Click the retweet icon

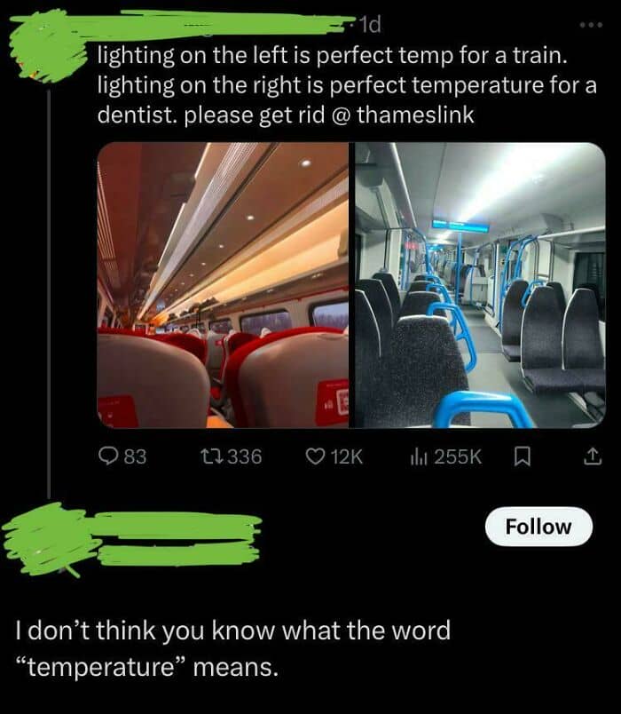click(211, 456)
